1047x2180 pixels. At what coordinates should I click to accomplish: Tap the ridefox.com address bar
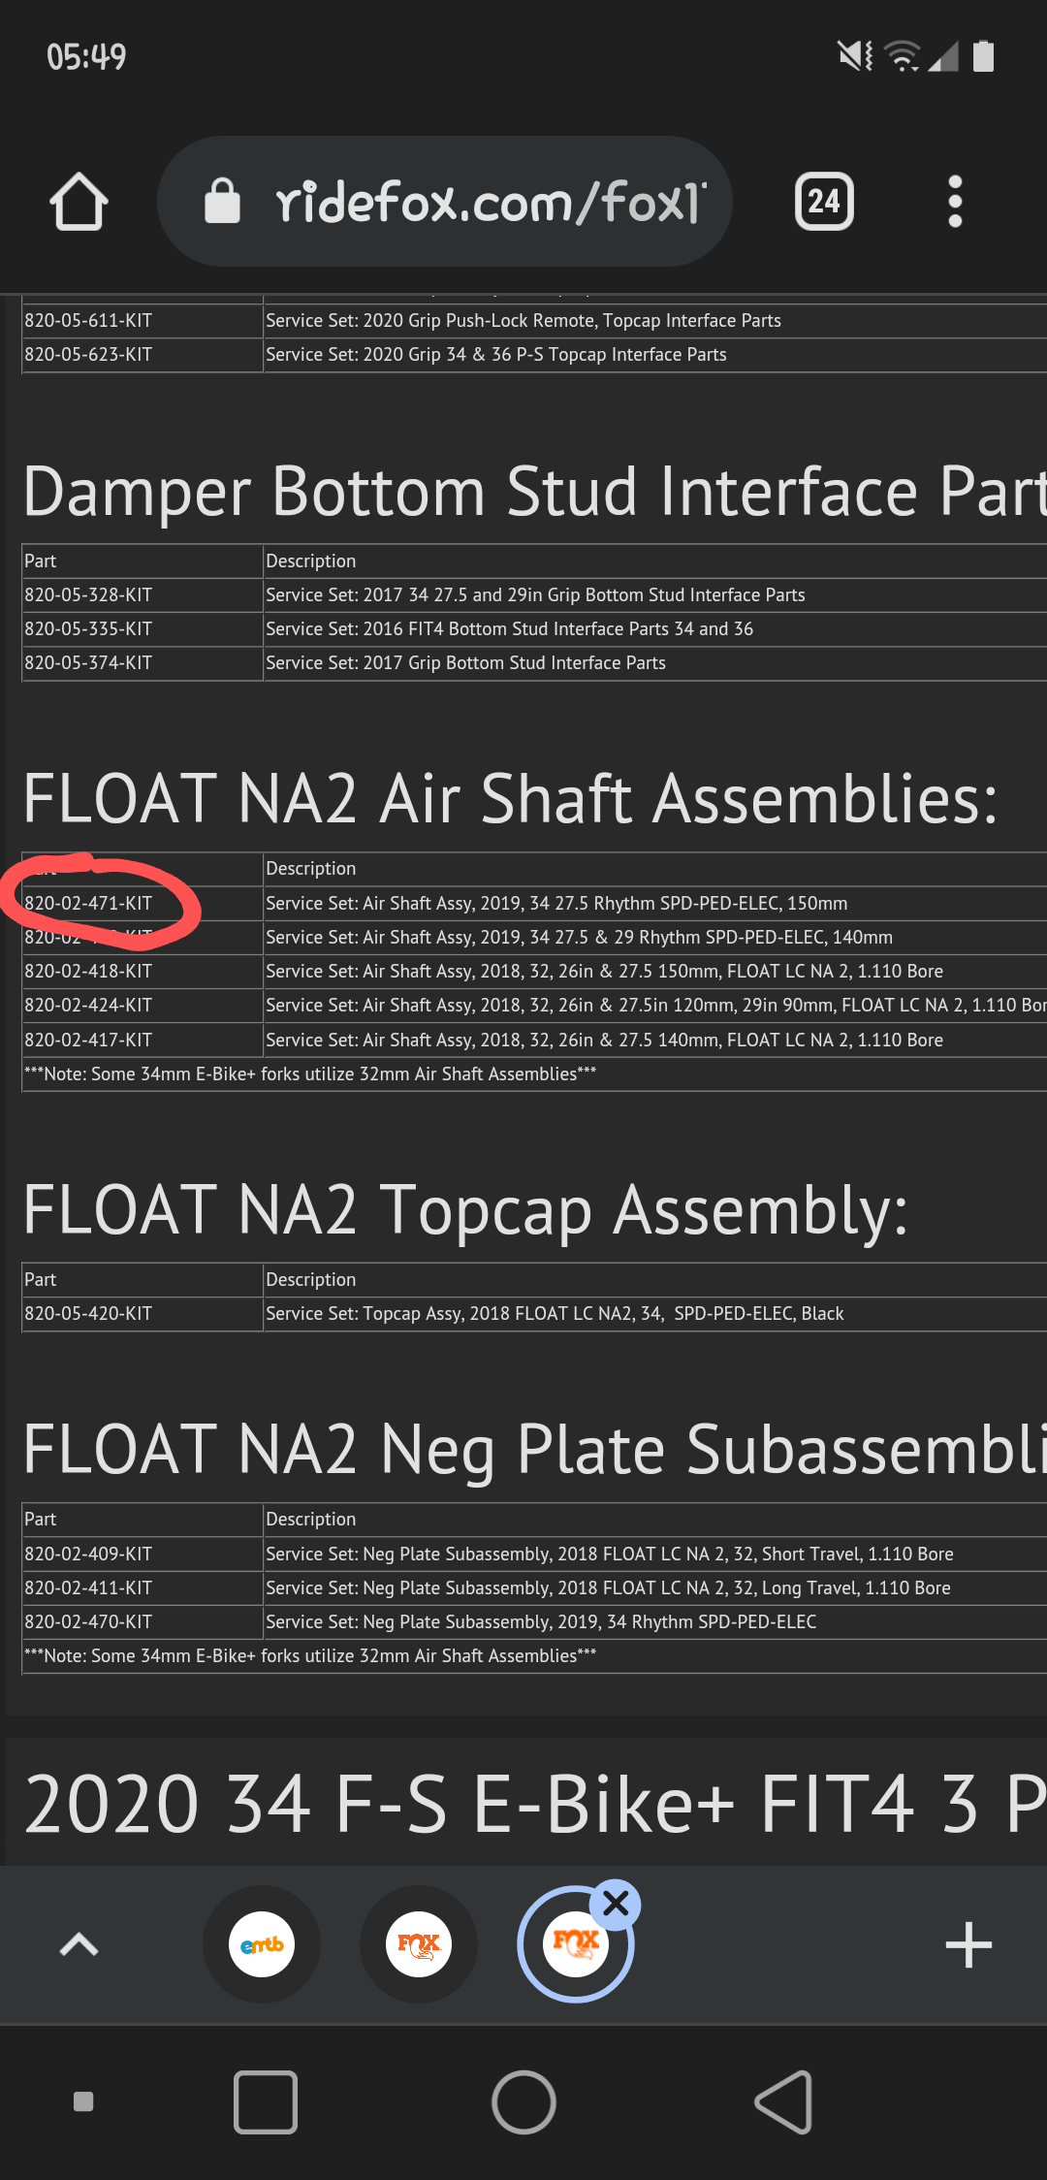(x=490, y=202)
